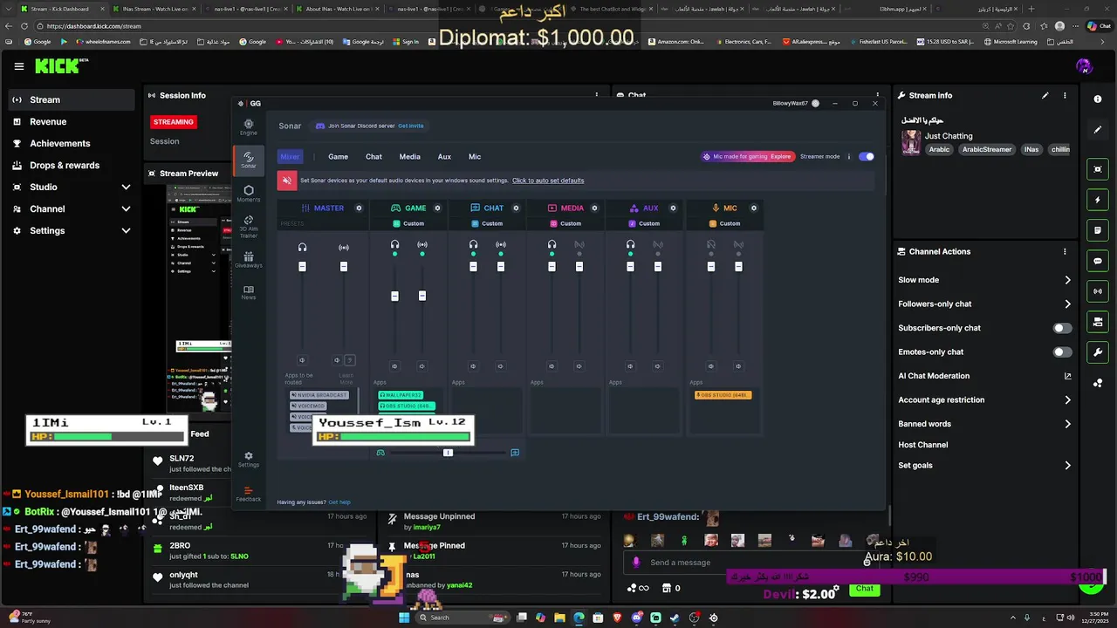Switch to Aux tab in Sonar tab row
Viewport: 1117px width, 628px height.
(x=444, y=157)
